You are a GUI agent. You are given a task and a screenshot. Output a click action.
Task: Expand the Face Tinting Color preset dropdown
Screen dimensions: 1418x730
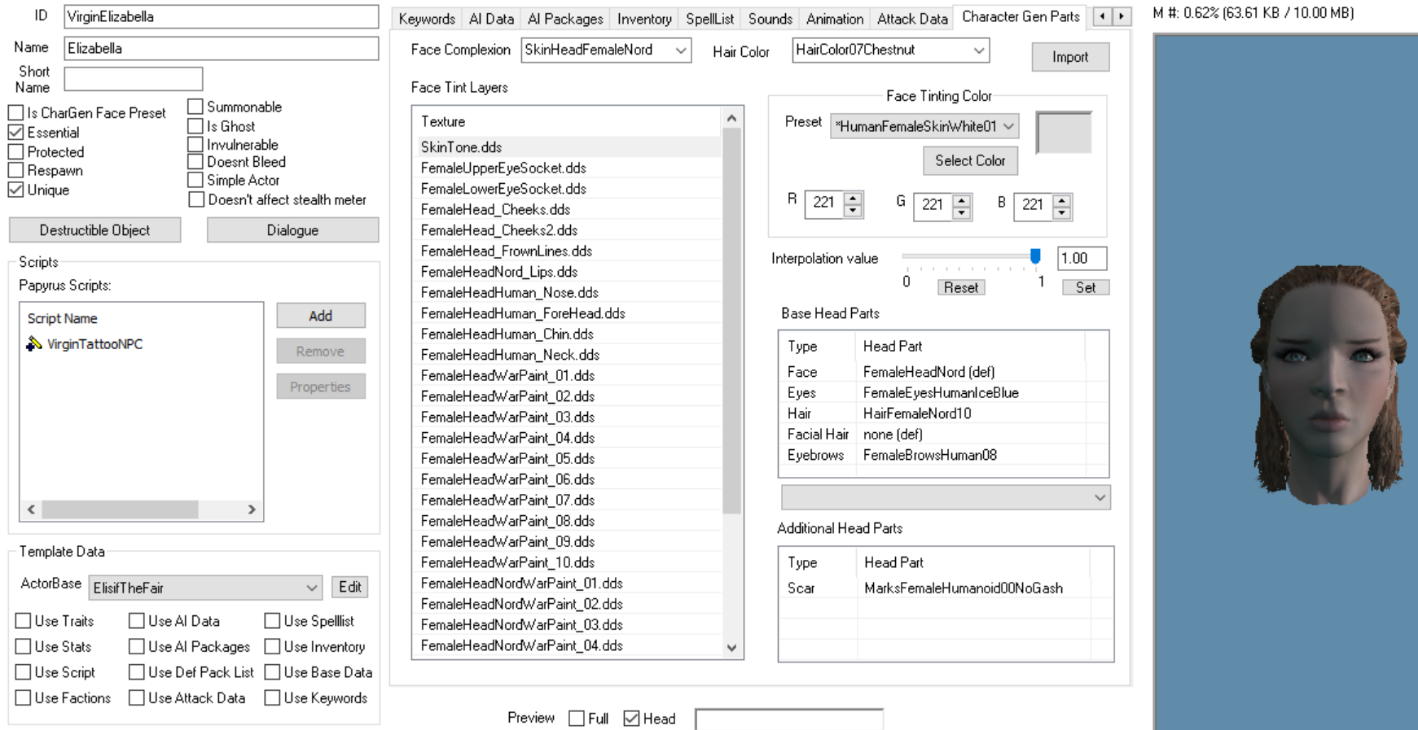click(x=924, y=126)
